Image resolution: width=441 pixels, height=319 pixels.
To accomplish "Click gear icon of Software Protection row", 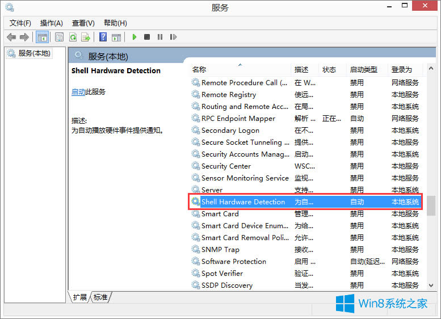I will pyautogui.click(x=196, y=261).
